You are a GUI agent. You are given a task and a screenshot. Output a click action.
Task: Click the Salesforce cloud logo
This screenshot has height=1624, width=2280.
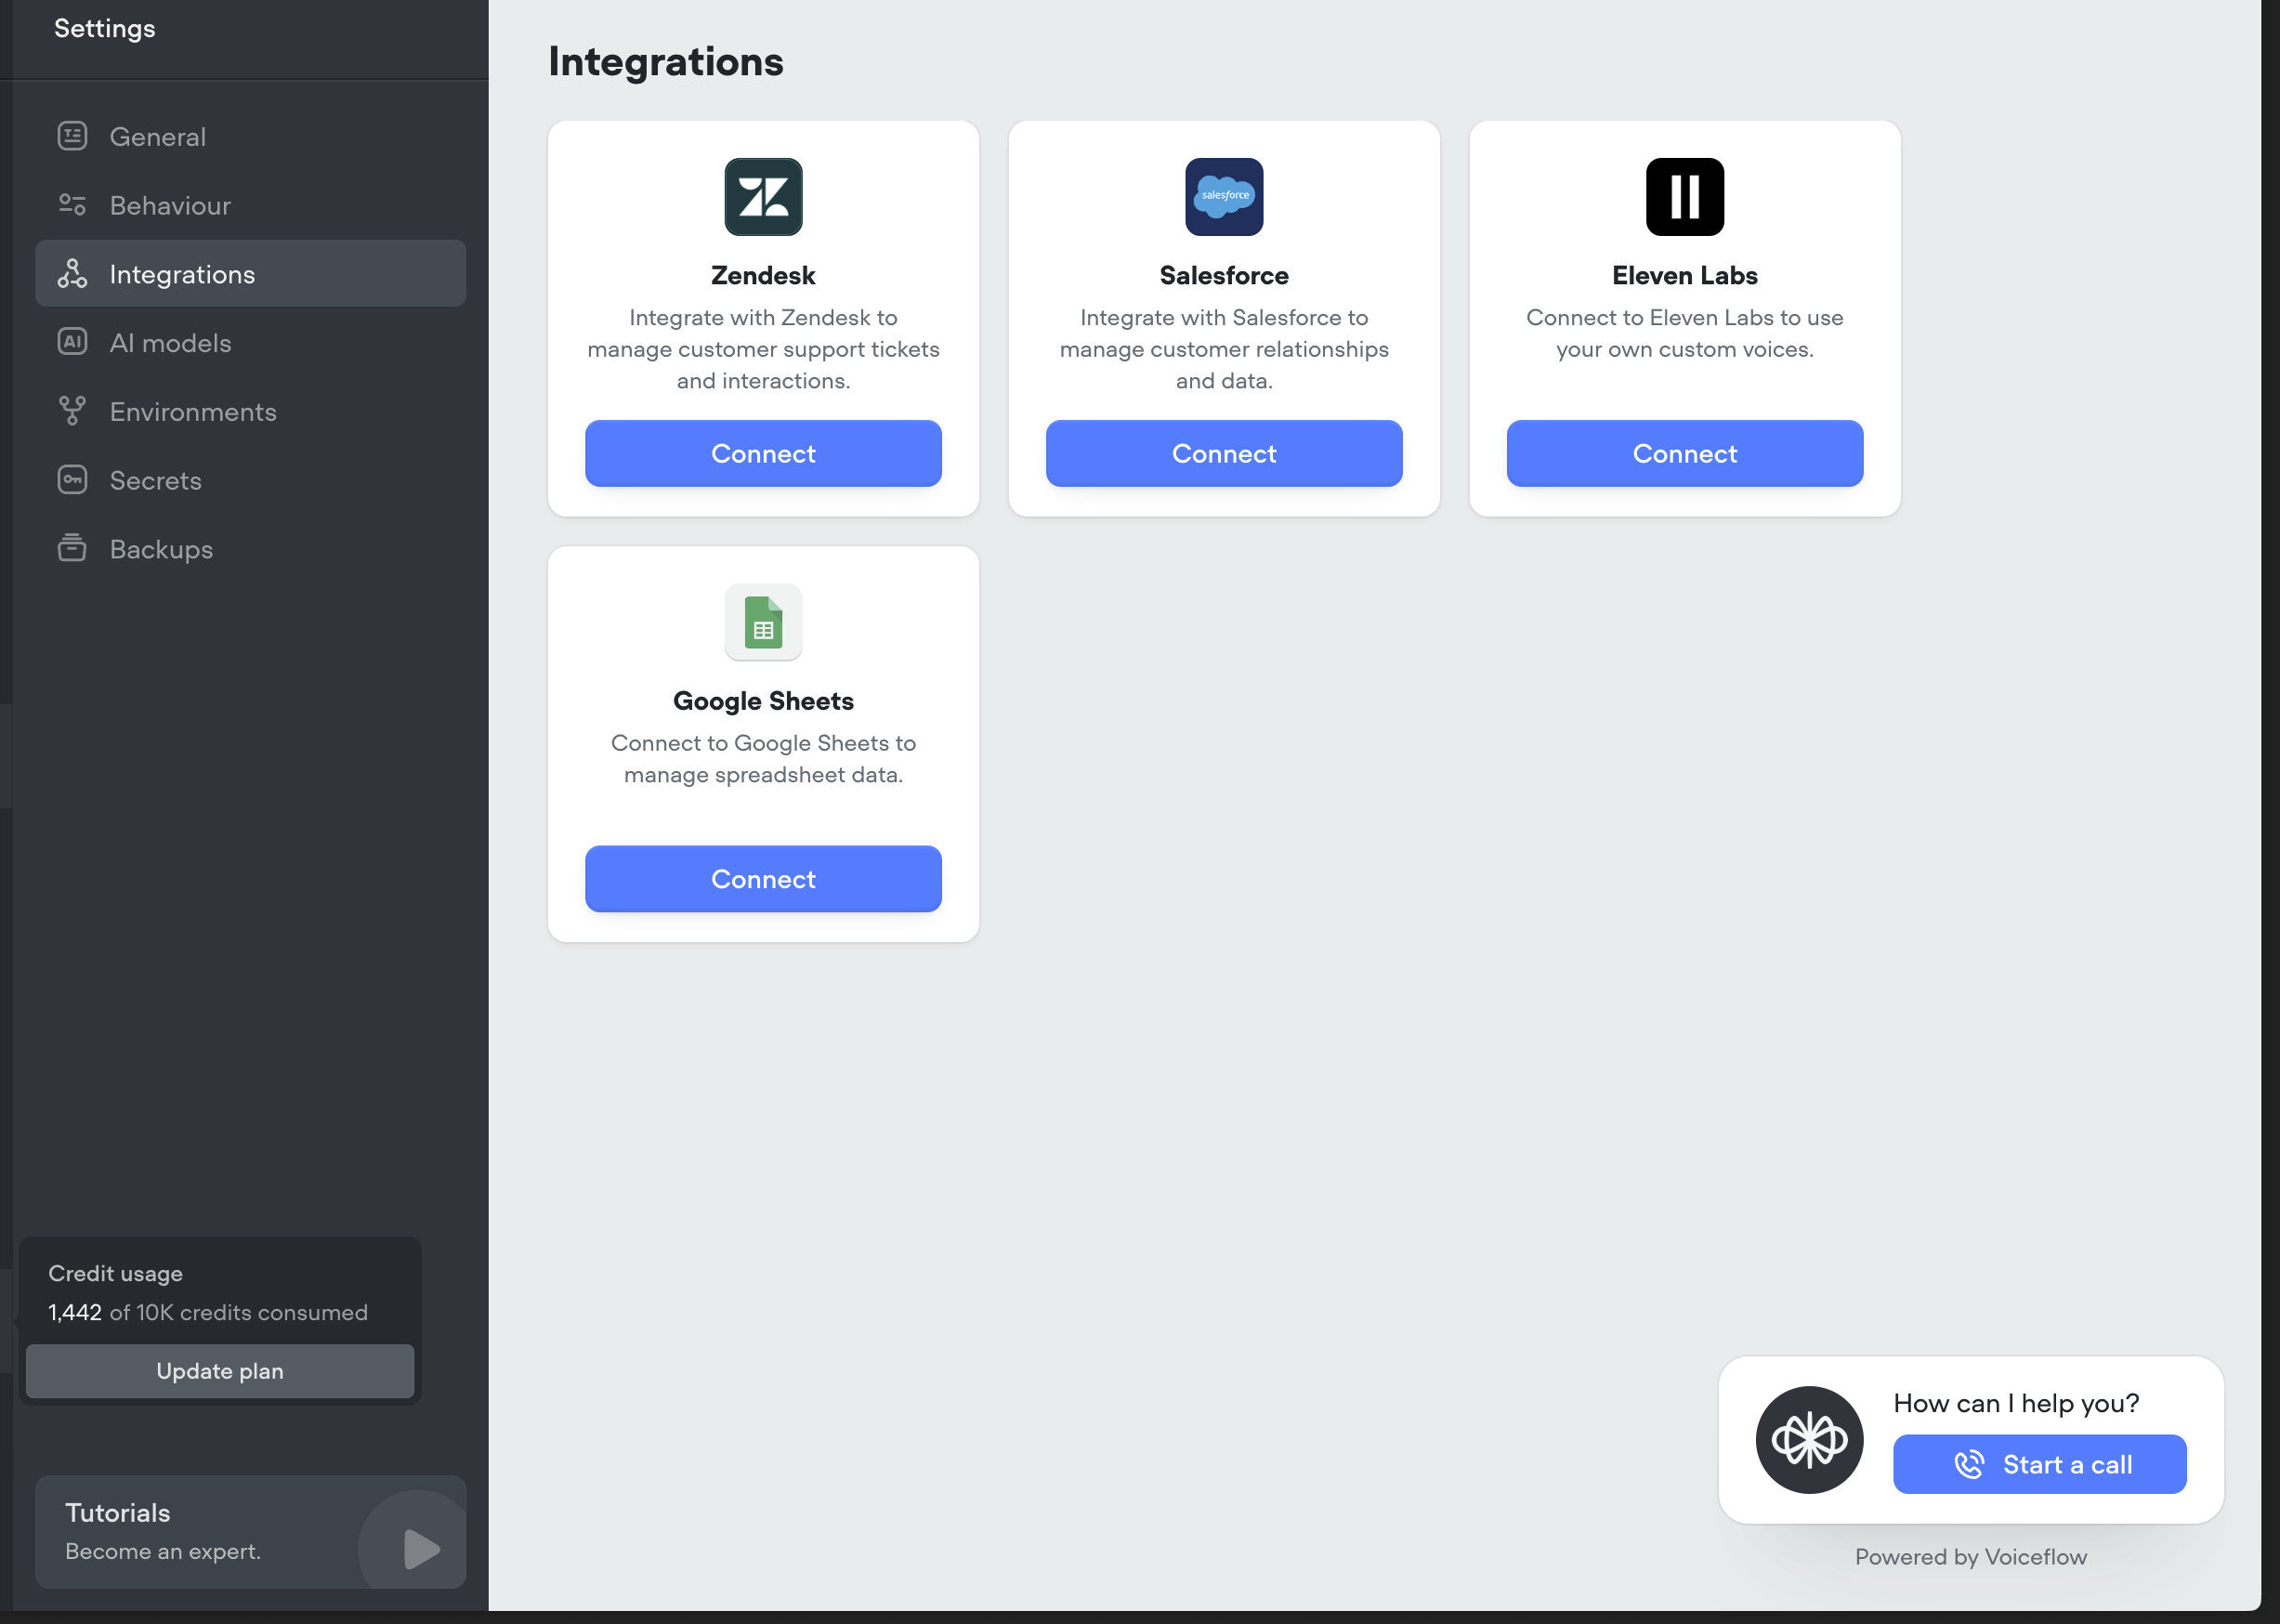pos(1224,197)
